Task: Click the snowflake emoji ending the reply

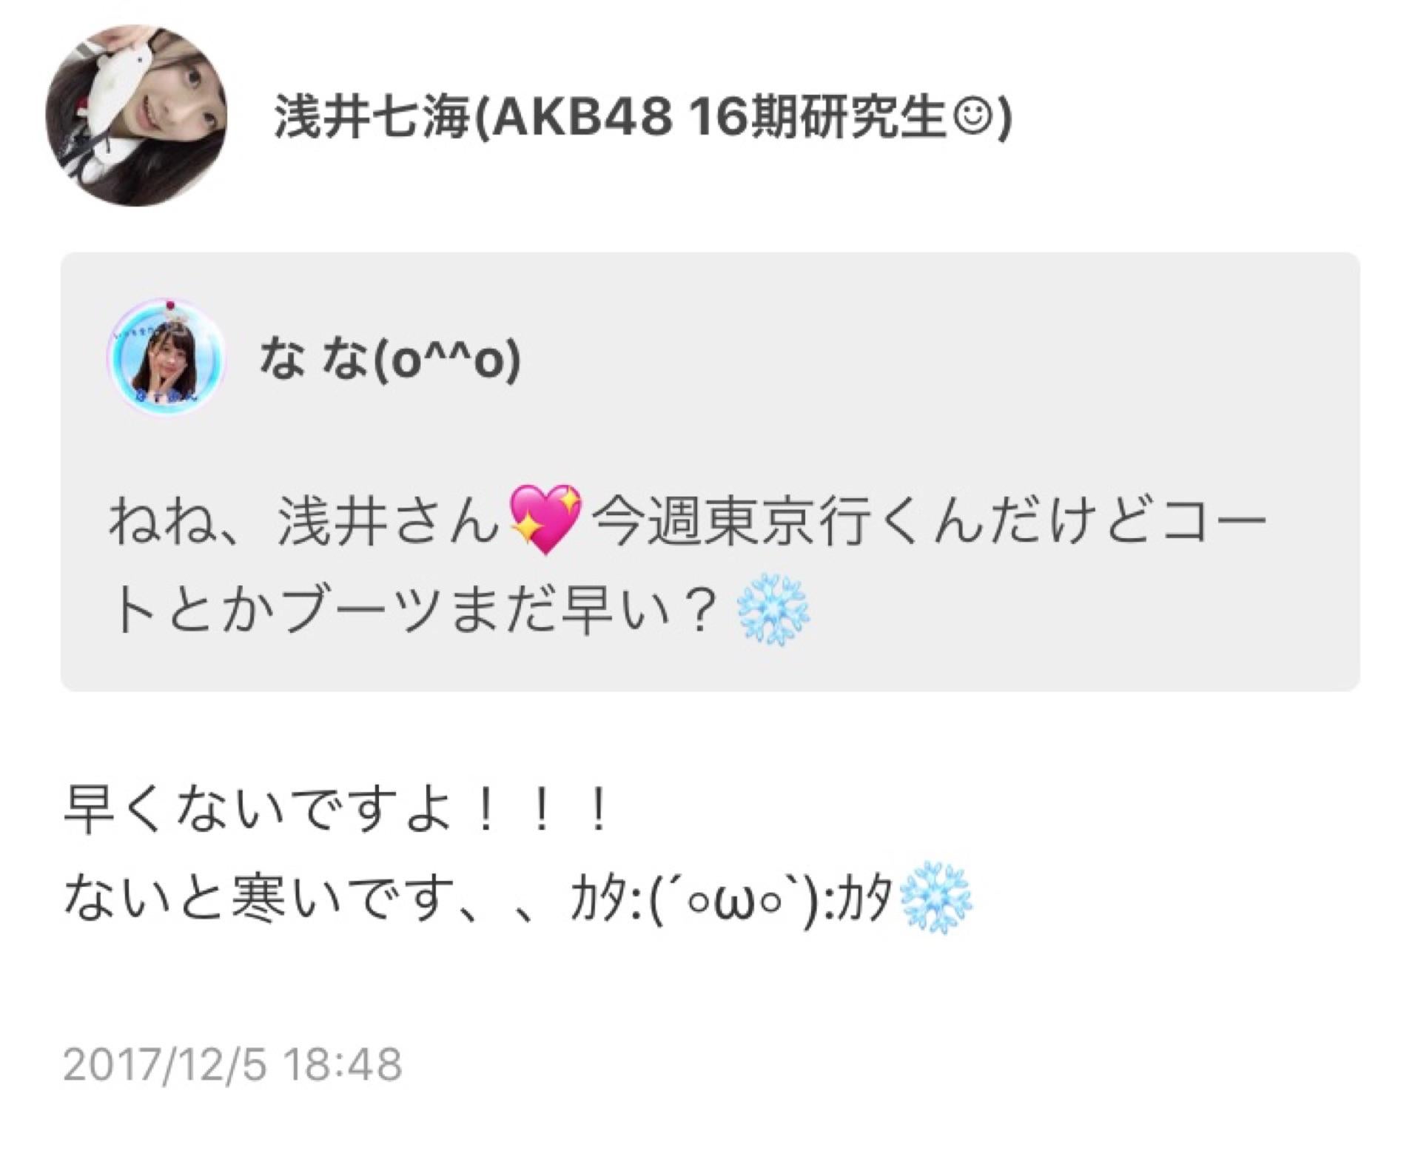Action: coord(935,897)
